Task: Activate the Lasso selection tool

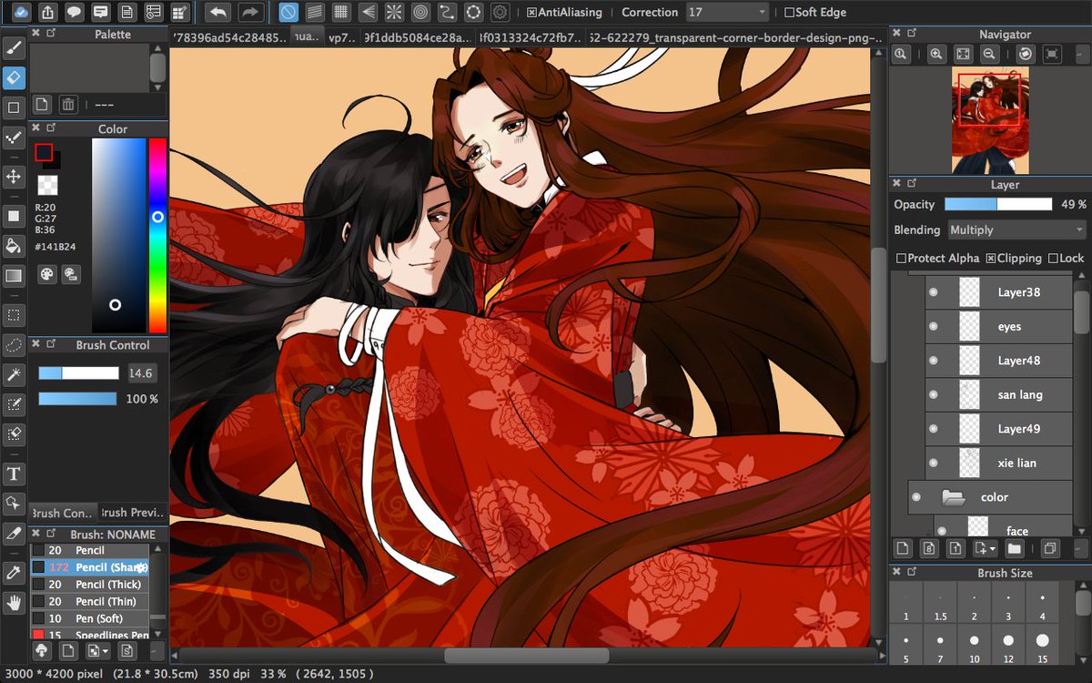Action: pyautogui.click(x=14, y=344)
